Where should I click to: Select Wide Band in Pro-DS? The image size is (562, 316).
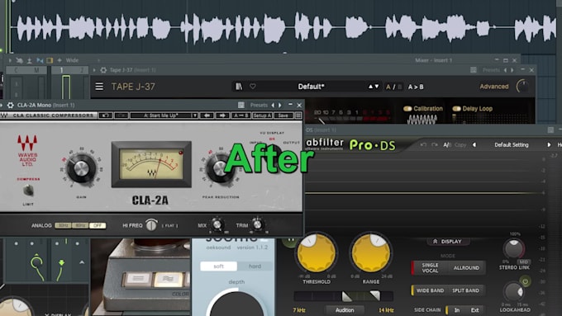pyautogui.click(x=430, y=290)
